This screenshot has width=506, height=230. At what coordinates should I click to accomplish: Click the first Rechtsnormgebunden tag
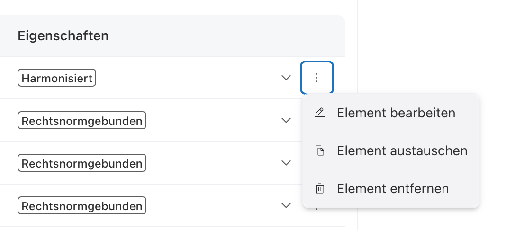pyautogui.click(x=82, y=121)
